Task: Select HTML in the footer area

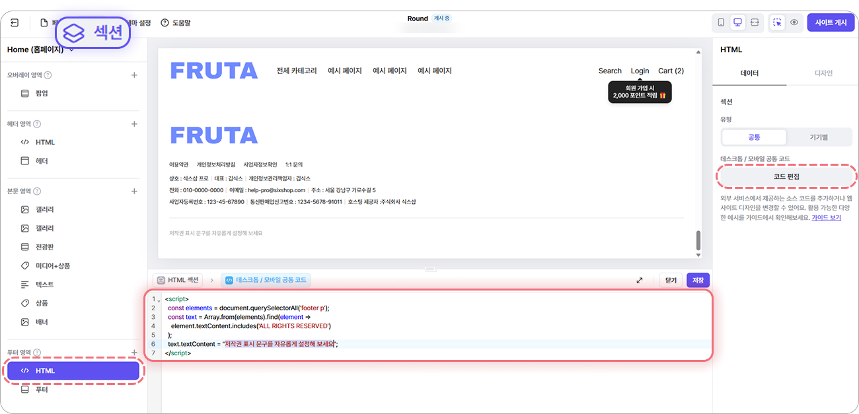Action: (73, 371)
